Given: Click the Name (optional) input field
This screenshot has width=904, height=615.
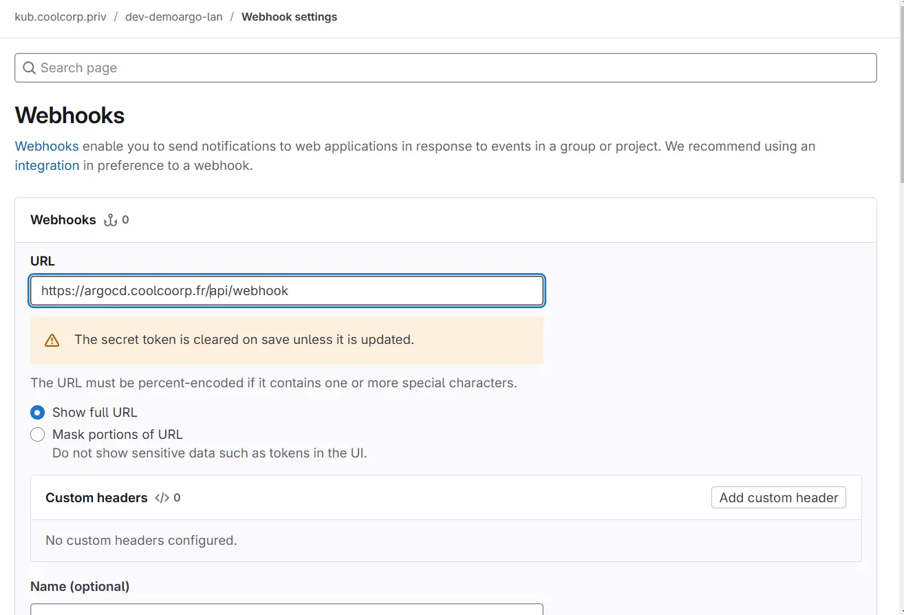Looking at the screenshot, I should [287, 609].
